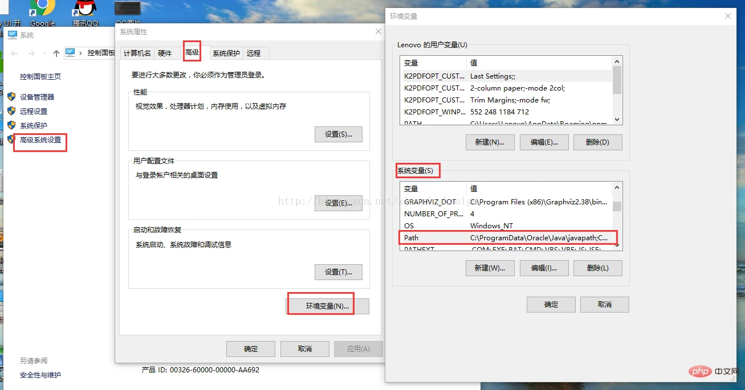Click down arrow of user variables scrollbar
This screenshot has height=390, width=745.
point(617,120)
